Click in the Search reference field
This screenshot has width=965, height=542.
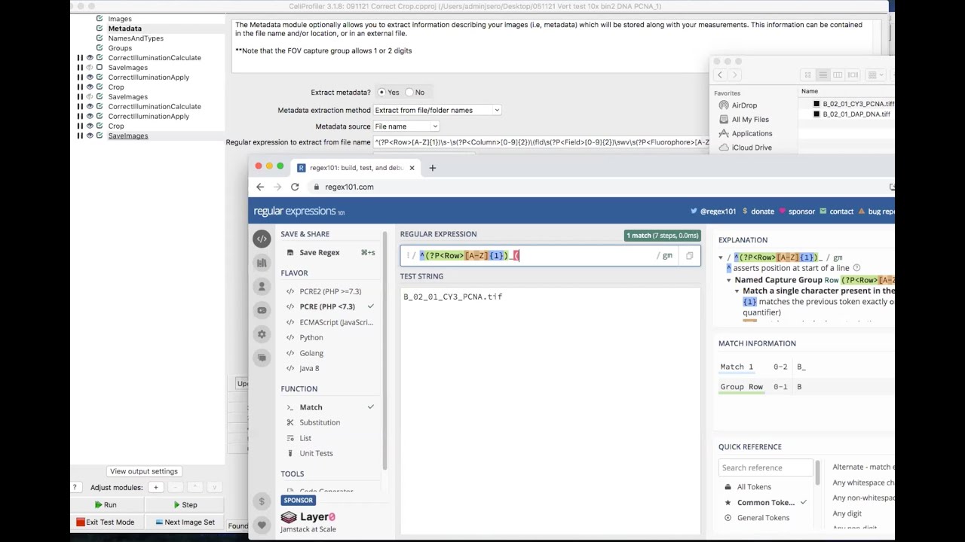click(766, 467)
